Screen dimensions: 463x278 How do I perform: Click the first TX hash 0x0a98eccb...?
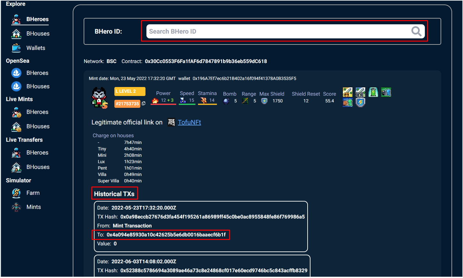click(x=212, y=217)
